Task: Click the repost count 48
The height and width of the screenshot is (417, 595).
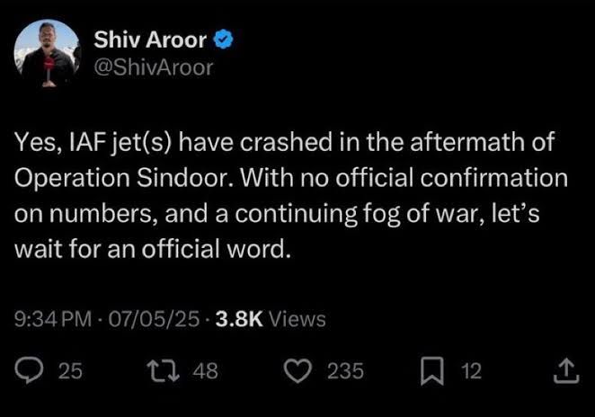Action: 206,371
